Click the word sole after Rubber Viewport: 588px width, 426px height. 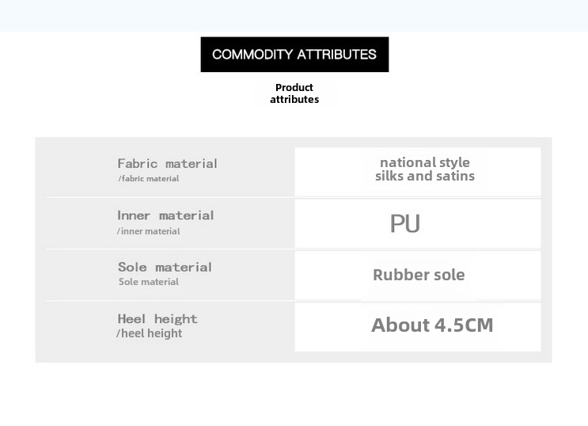click(x=448, y=275)
